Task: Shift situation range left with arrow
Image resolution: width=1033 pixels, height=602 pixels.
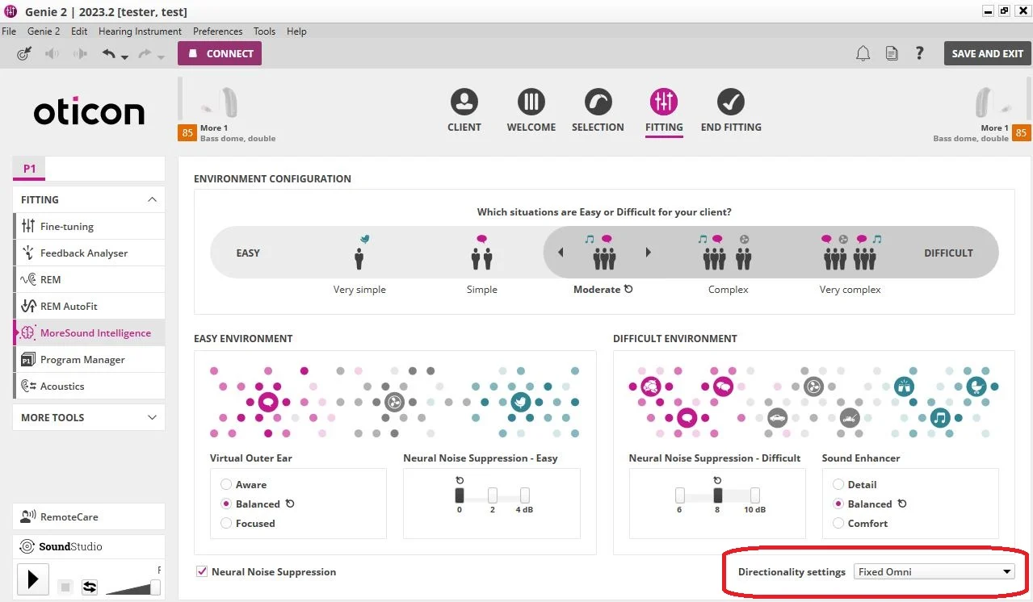Action: click(561, 253)
